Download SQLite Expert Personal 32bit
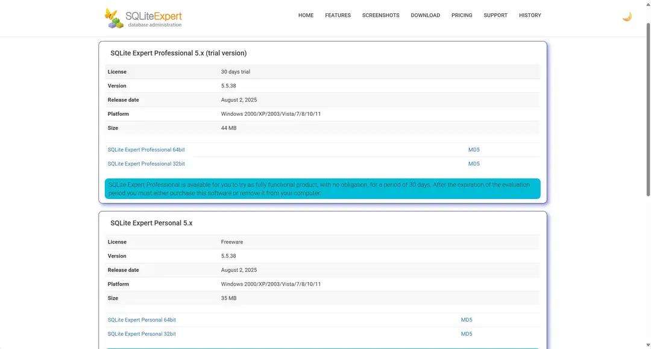This screenshot has width=651, height=349. (142, 334)
